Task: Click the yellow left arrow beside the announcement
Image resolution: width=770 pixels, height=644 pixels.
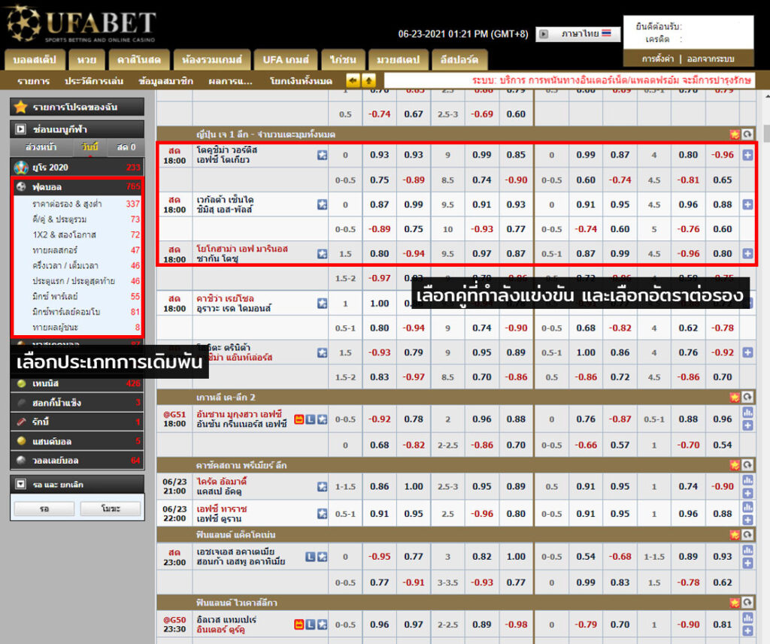Action: 353,80
